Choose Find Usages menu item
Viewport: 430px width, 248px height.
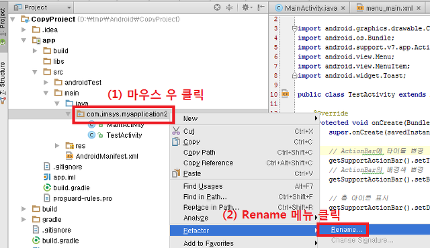(245, 186)
